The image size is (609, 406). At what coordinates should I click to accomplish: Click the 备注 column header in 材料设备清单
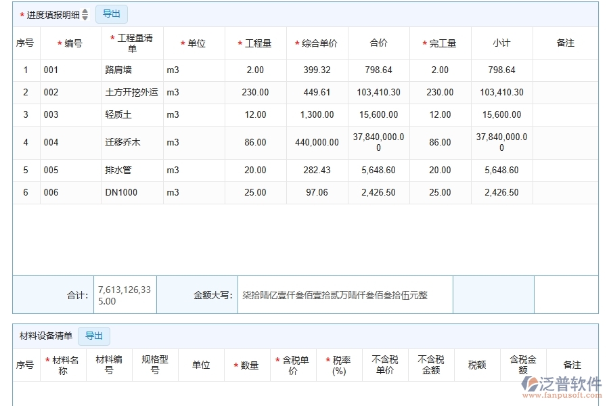(572, 364)
